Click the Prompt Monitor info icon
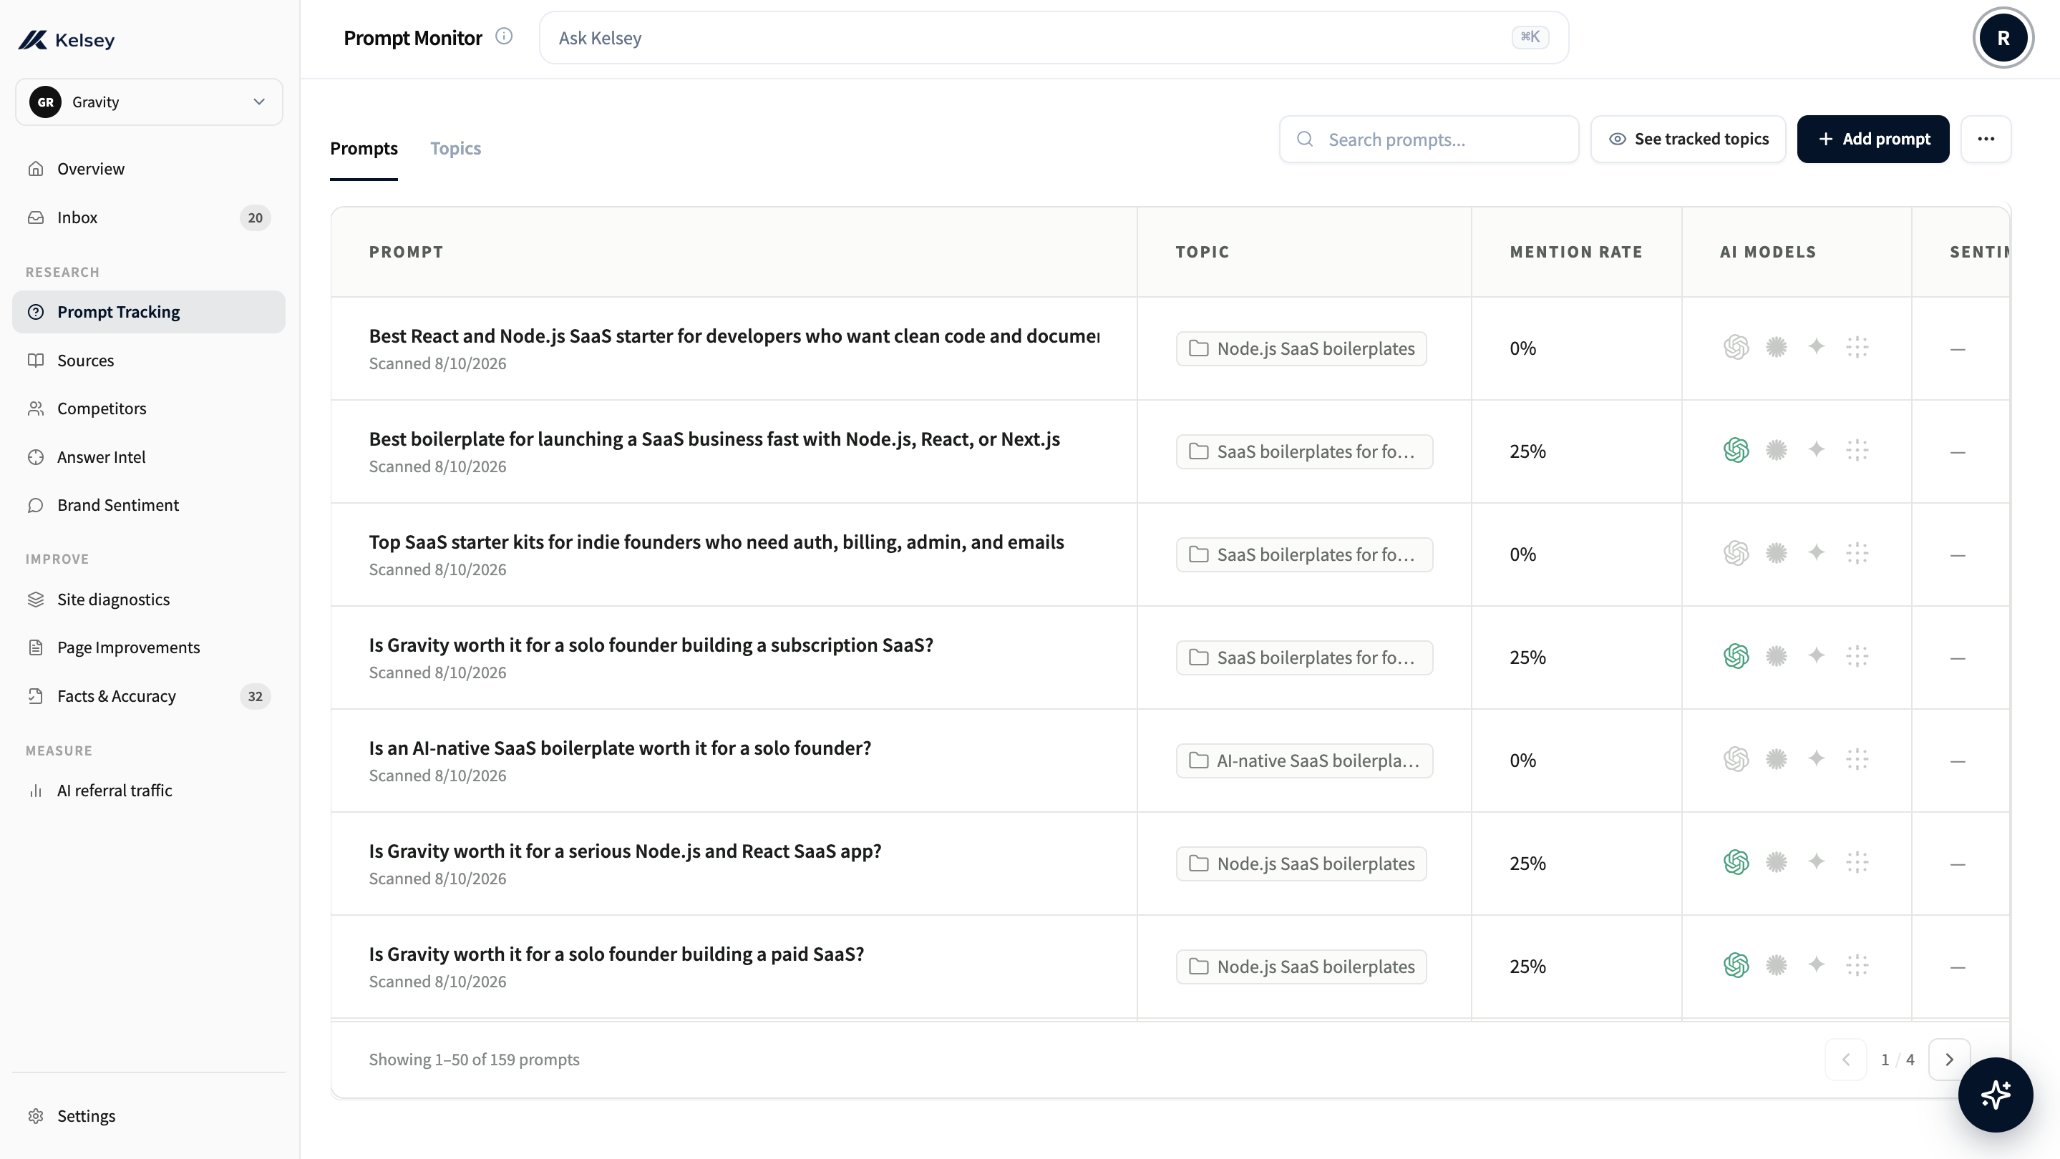Image resolution: width=2060 pixels, height=1159 pixels. 504,36
